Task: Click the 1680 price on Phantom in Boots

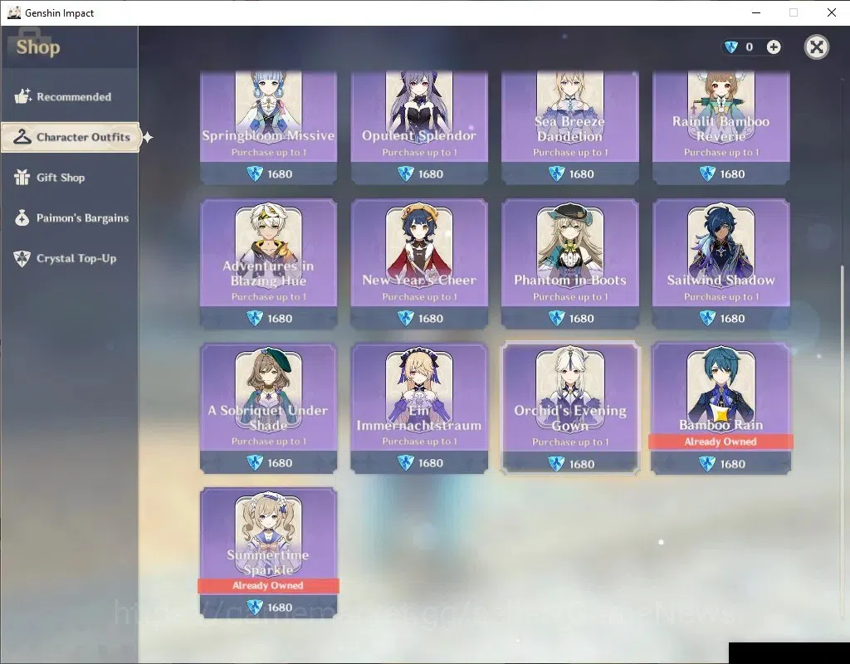Action: (581, 318)
